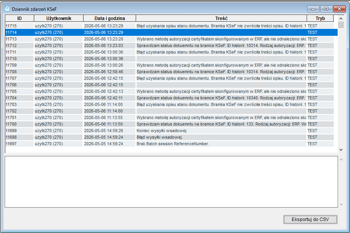350x233 pixels.
Task: Select event row with ID 11702
Action: coord(169,111)
